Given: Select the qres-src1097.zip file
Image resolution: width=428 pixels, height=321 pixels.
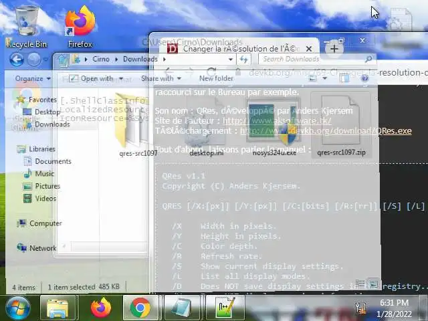Looking at the screenshot, I should (341, 126).
